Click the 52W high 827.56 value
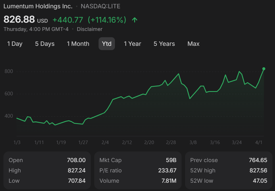This screenshot has height=191, width=275. pos(228,170)
